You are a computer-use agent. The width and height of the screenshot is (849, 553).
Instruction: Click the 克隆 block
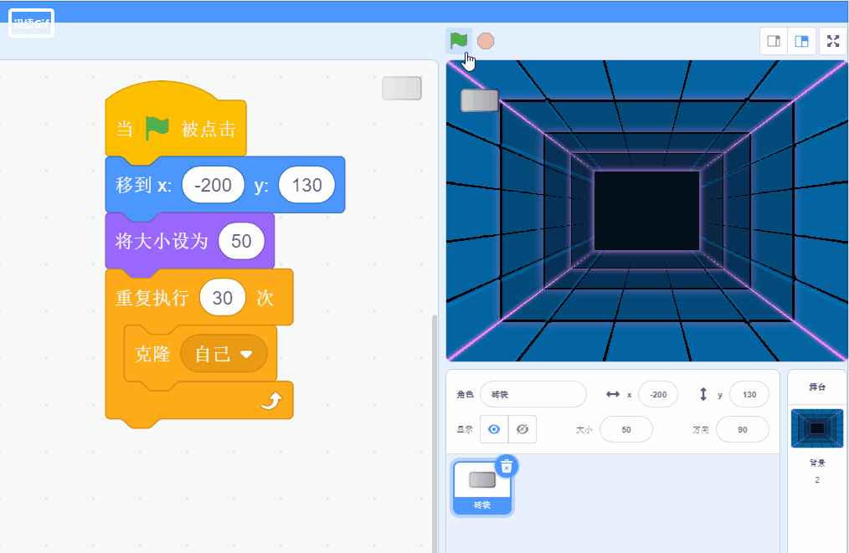(152, 355)
